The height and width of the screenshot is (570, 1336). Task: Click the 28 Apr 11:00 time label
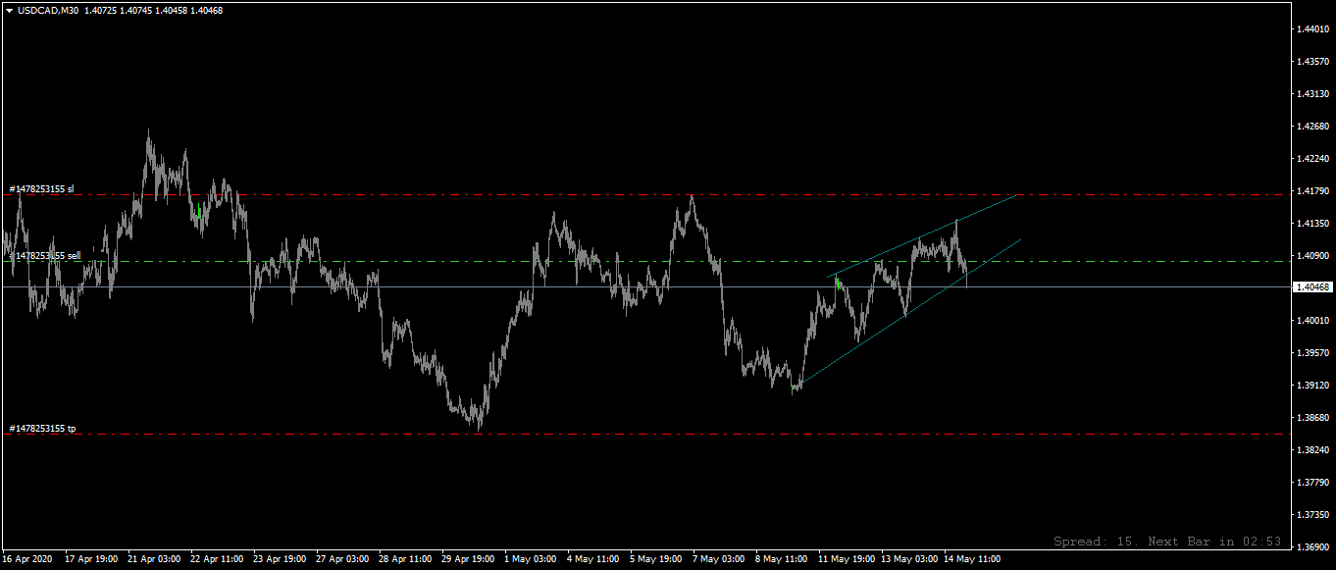(404, 559)
